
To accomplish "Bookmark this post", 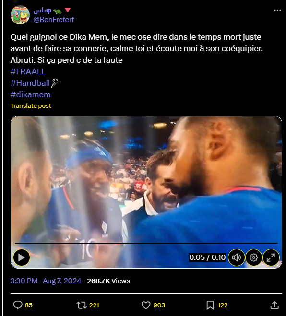I will coord(210,305).
